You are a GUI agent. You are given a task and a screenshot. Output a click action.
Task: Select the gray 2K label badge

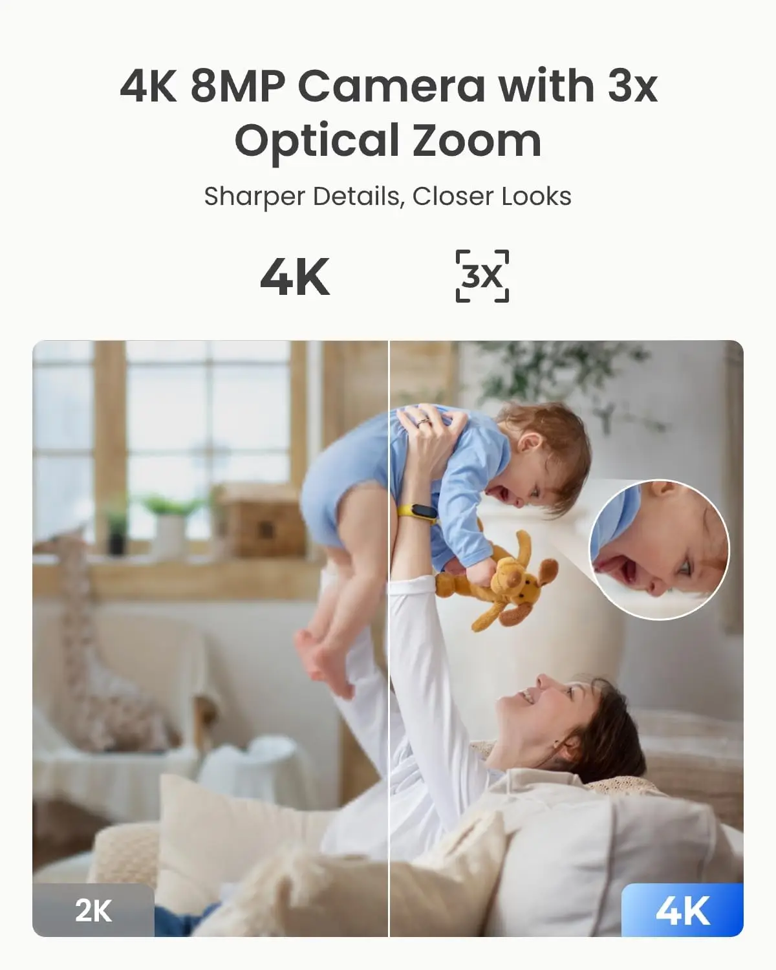pos(93,911)
